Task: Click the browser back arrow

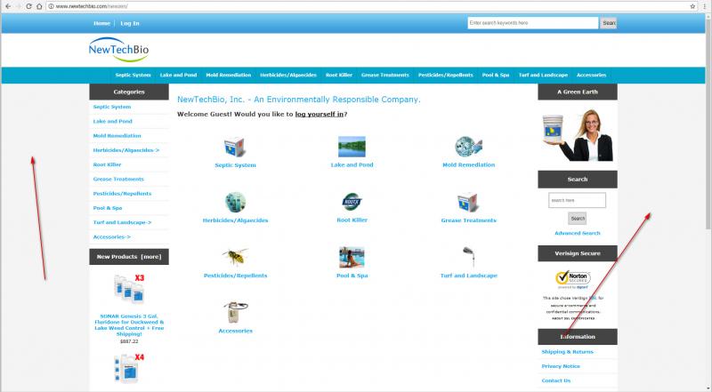Action: point(8,6)
